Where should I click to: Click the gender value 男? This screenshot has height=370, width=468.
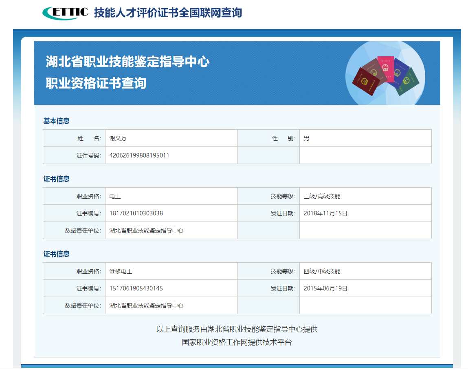click(x=306, y=138)
